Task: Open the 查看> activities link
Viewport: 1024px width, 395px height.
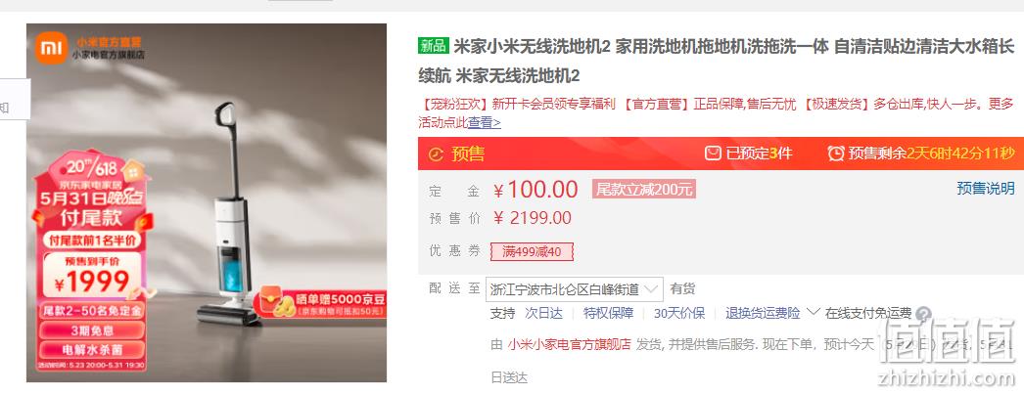Action: pyautogui.click(x=484, y=122)
